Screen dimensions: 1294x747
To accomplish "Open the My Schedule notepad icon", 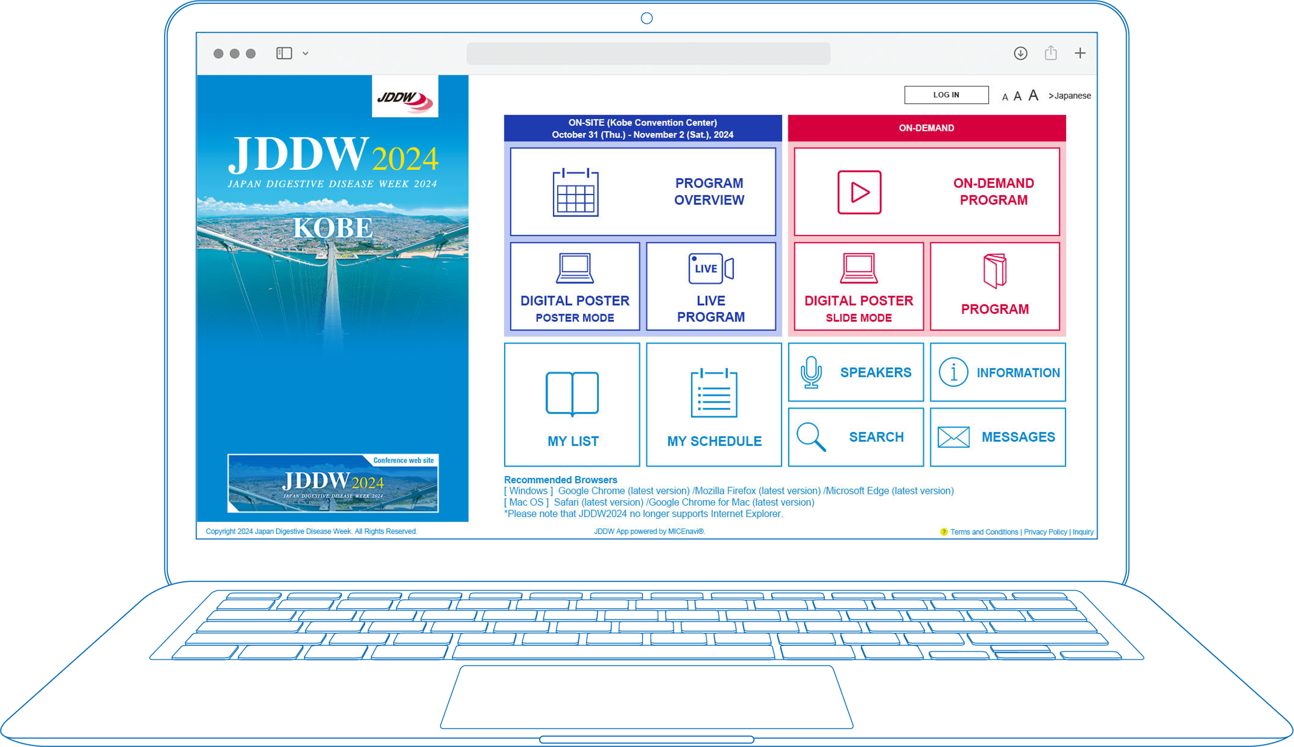I will coord(714,393).
